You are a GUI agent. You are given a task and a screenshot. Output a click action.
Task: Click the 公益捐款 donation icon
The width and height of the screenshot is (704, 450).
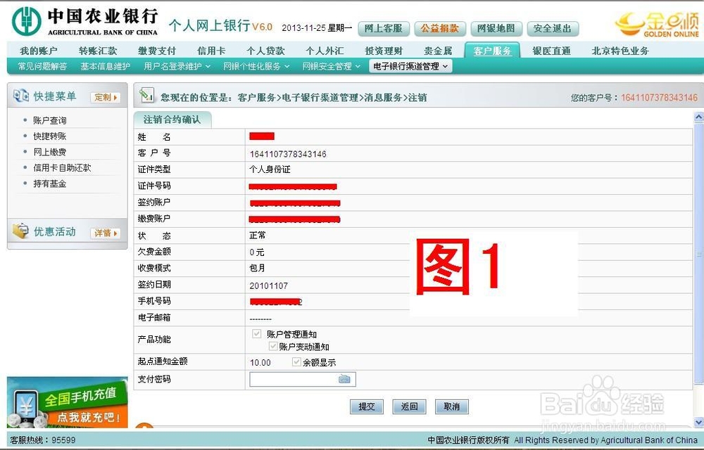439,29
